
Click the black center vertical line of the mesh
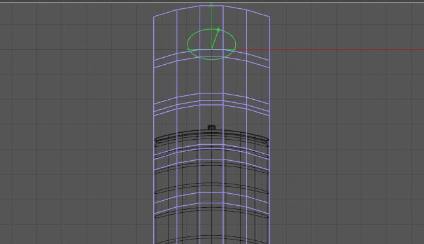coord(212,186)
